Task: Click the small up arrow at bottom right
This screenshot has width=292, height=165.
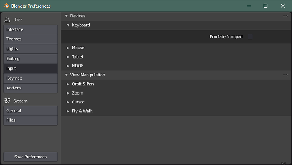Action: click(283, 163)
